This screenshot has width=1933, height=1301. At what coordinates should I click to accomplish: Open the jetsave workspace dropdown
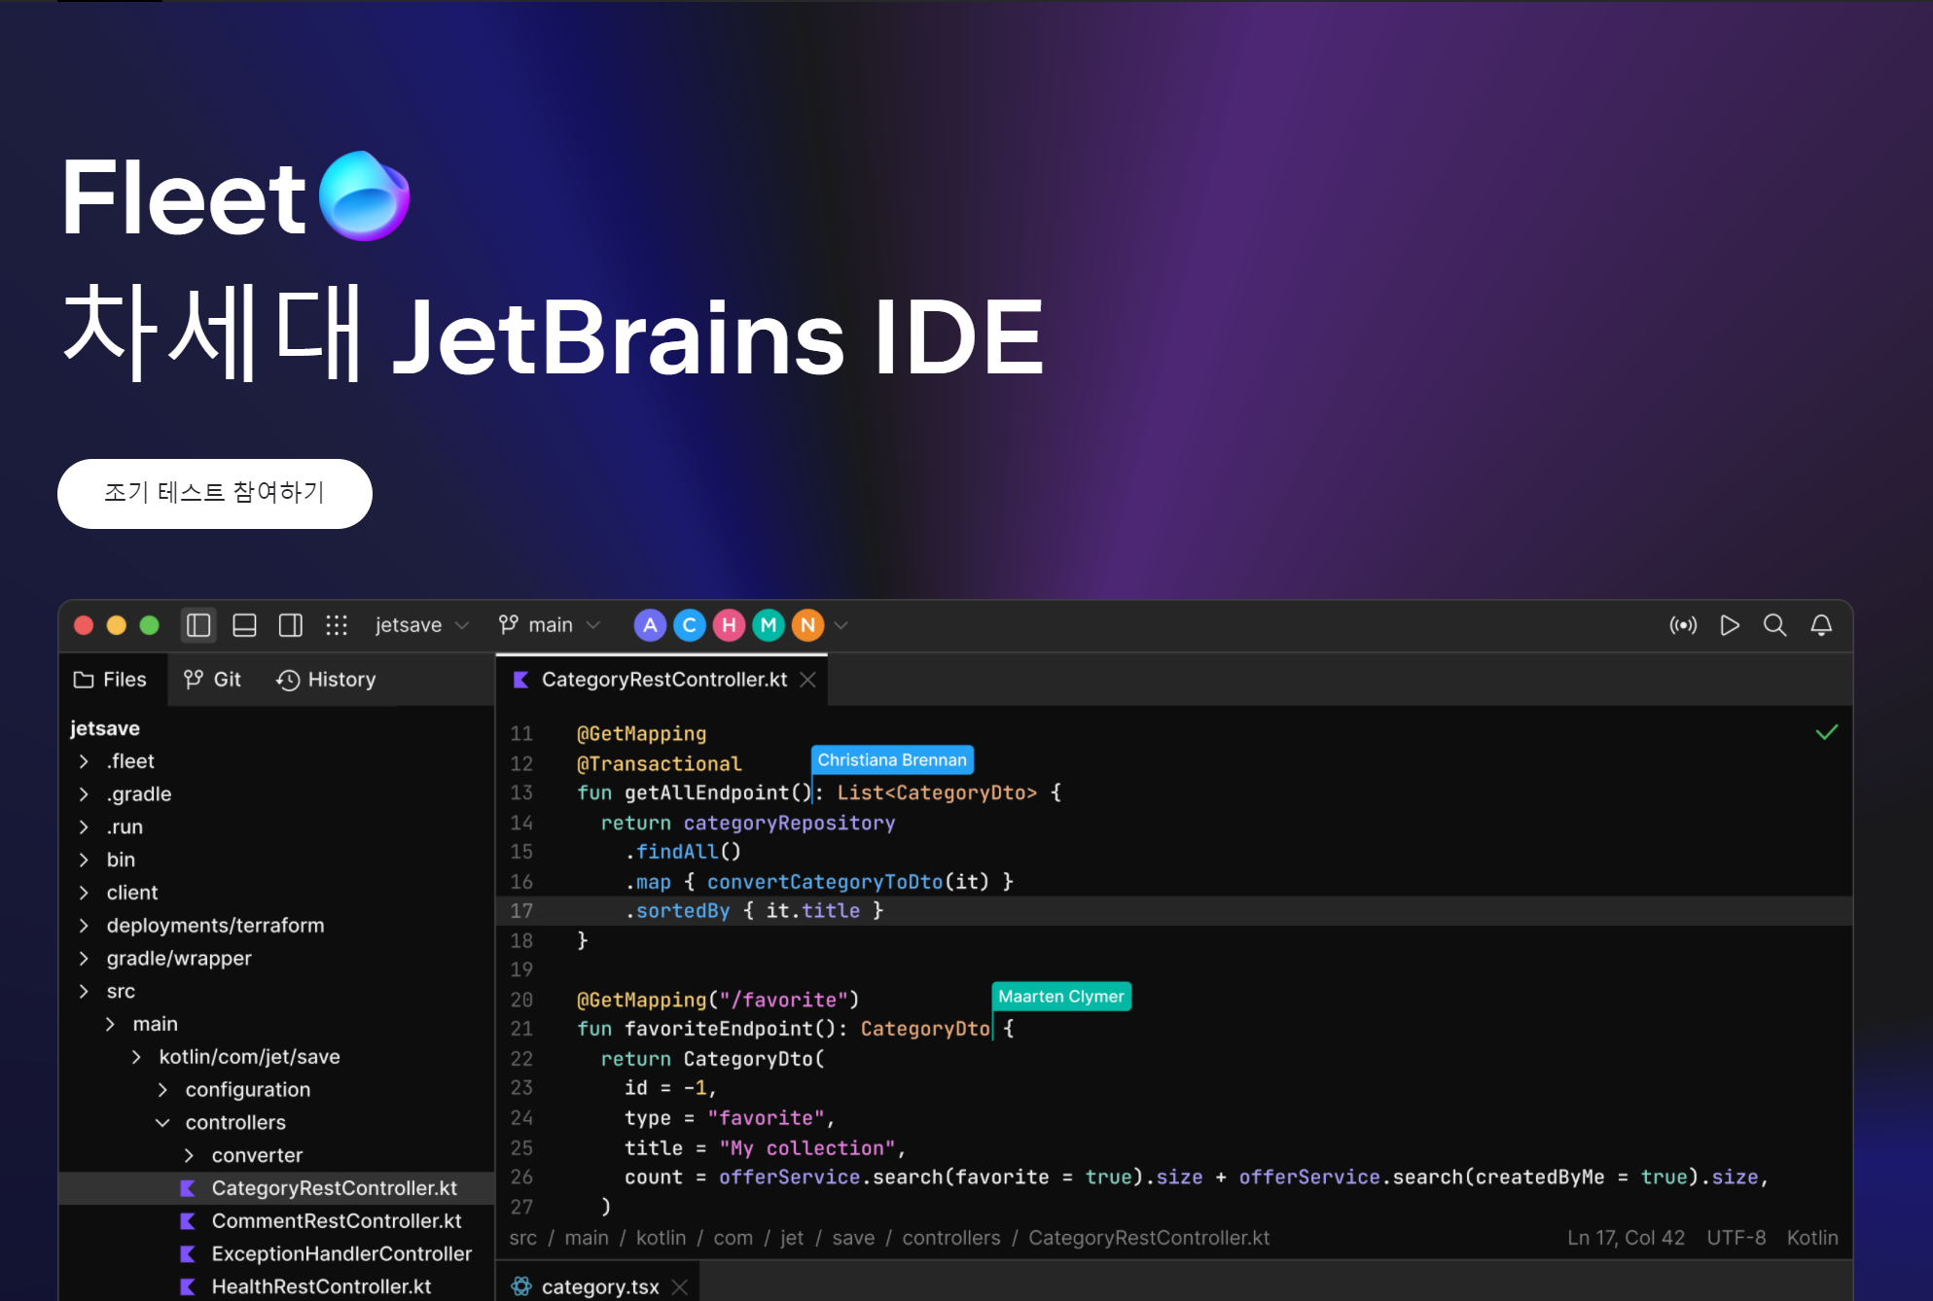422,625
